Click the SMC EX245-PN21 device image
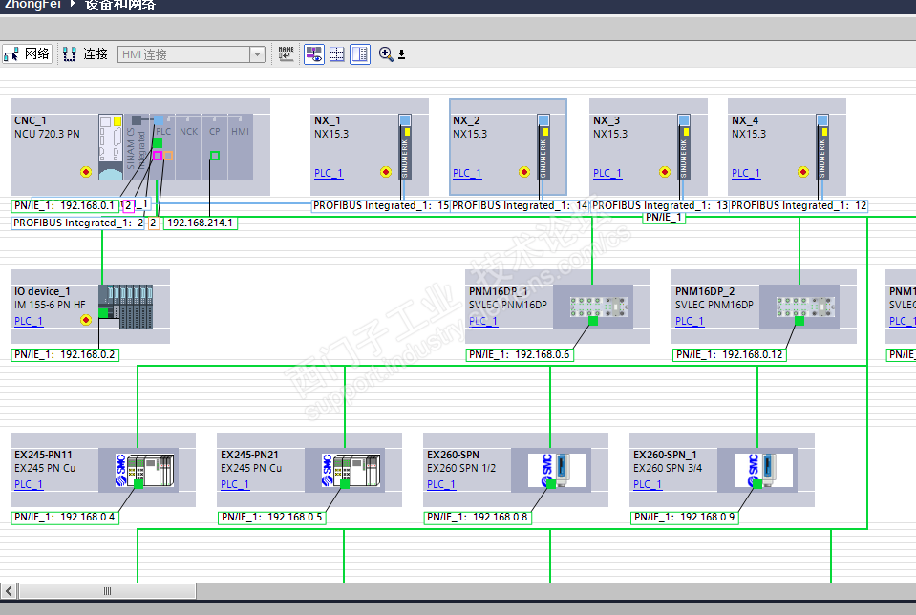This screenshot has height=615, width=916. point(351,470)
